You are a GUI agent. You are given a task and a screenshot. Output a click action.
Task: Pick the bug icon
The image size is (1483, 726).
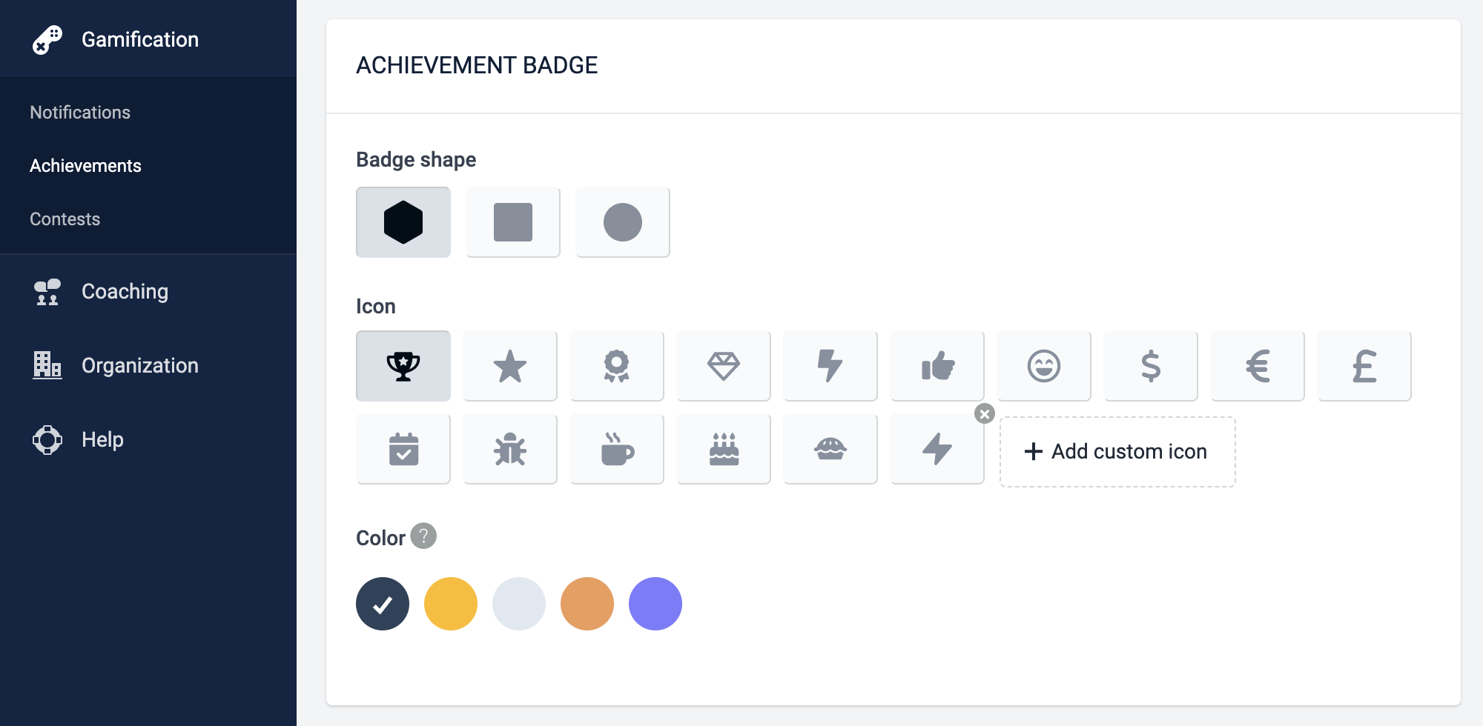coord(510,449)
